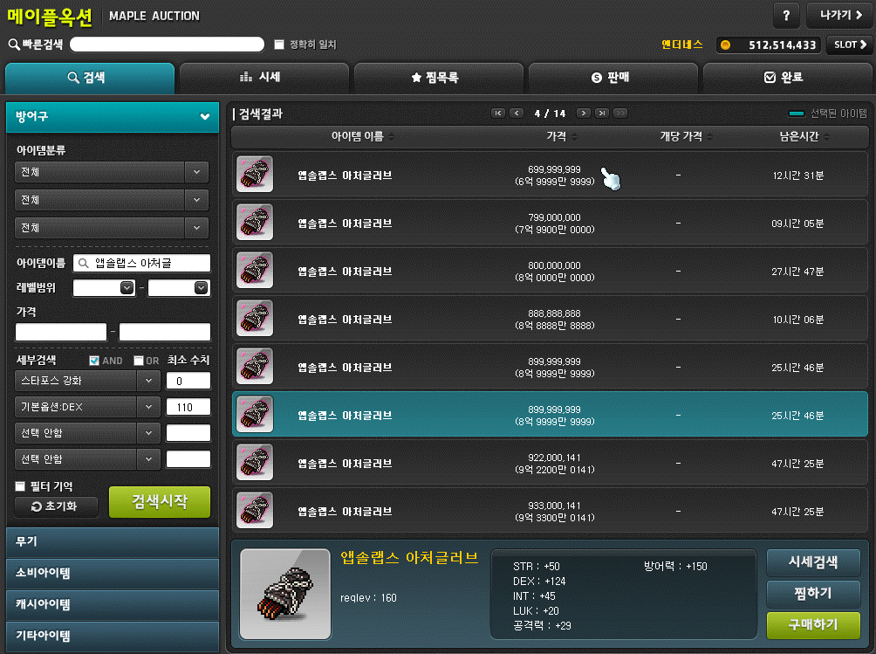The image size is (876, 654).
Task: Click the meso coin icon
Action: pyautogui.click(x=725, y=45)
